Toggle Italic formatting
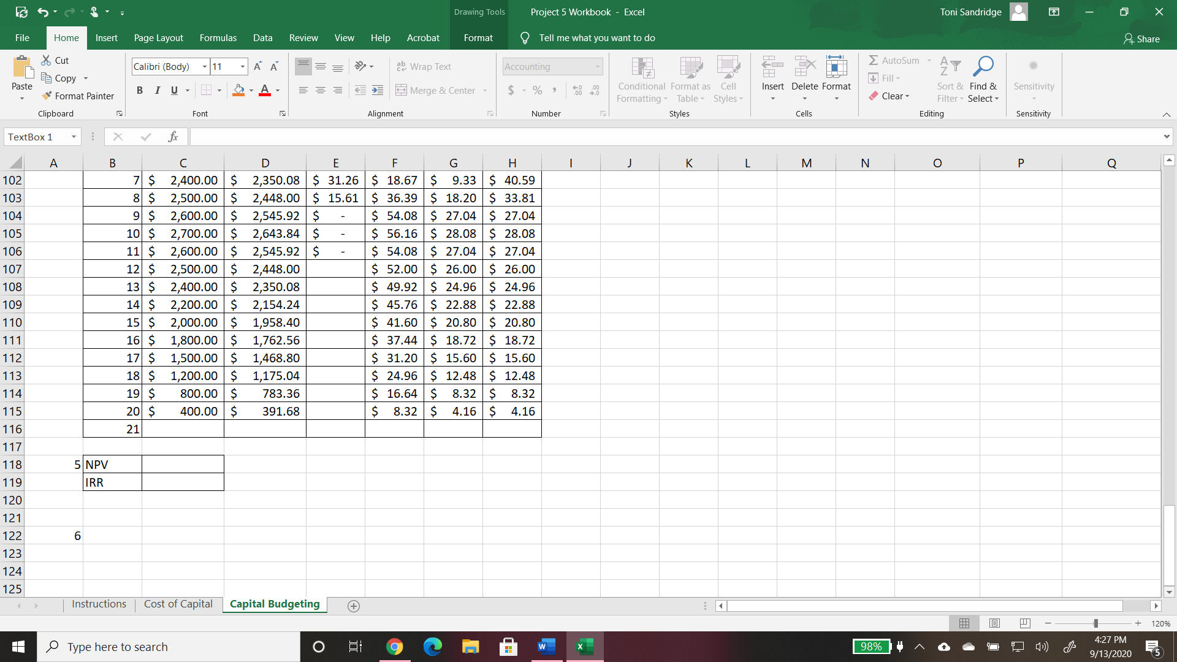Screen dimensions: 1177x662 [x=157, y=90]
